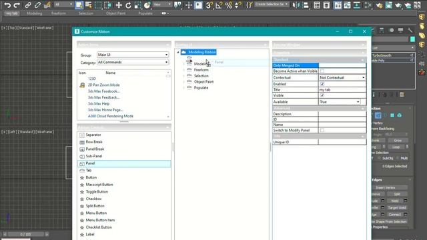The image size is (427, 240).
Task: Click the Redo arrow in main toolbar
Action: click(17, 5)
